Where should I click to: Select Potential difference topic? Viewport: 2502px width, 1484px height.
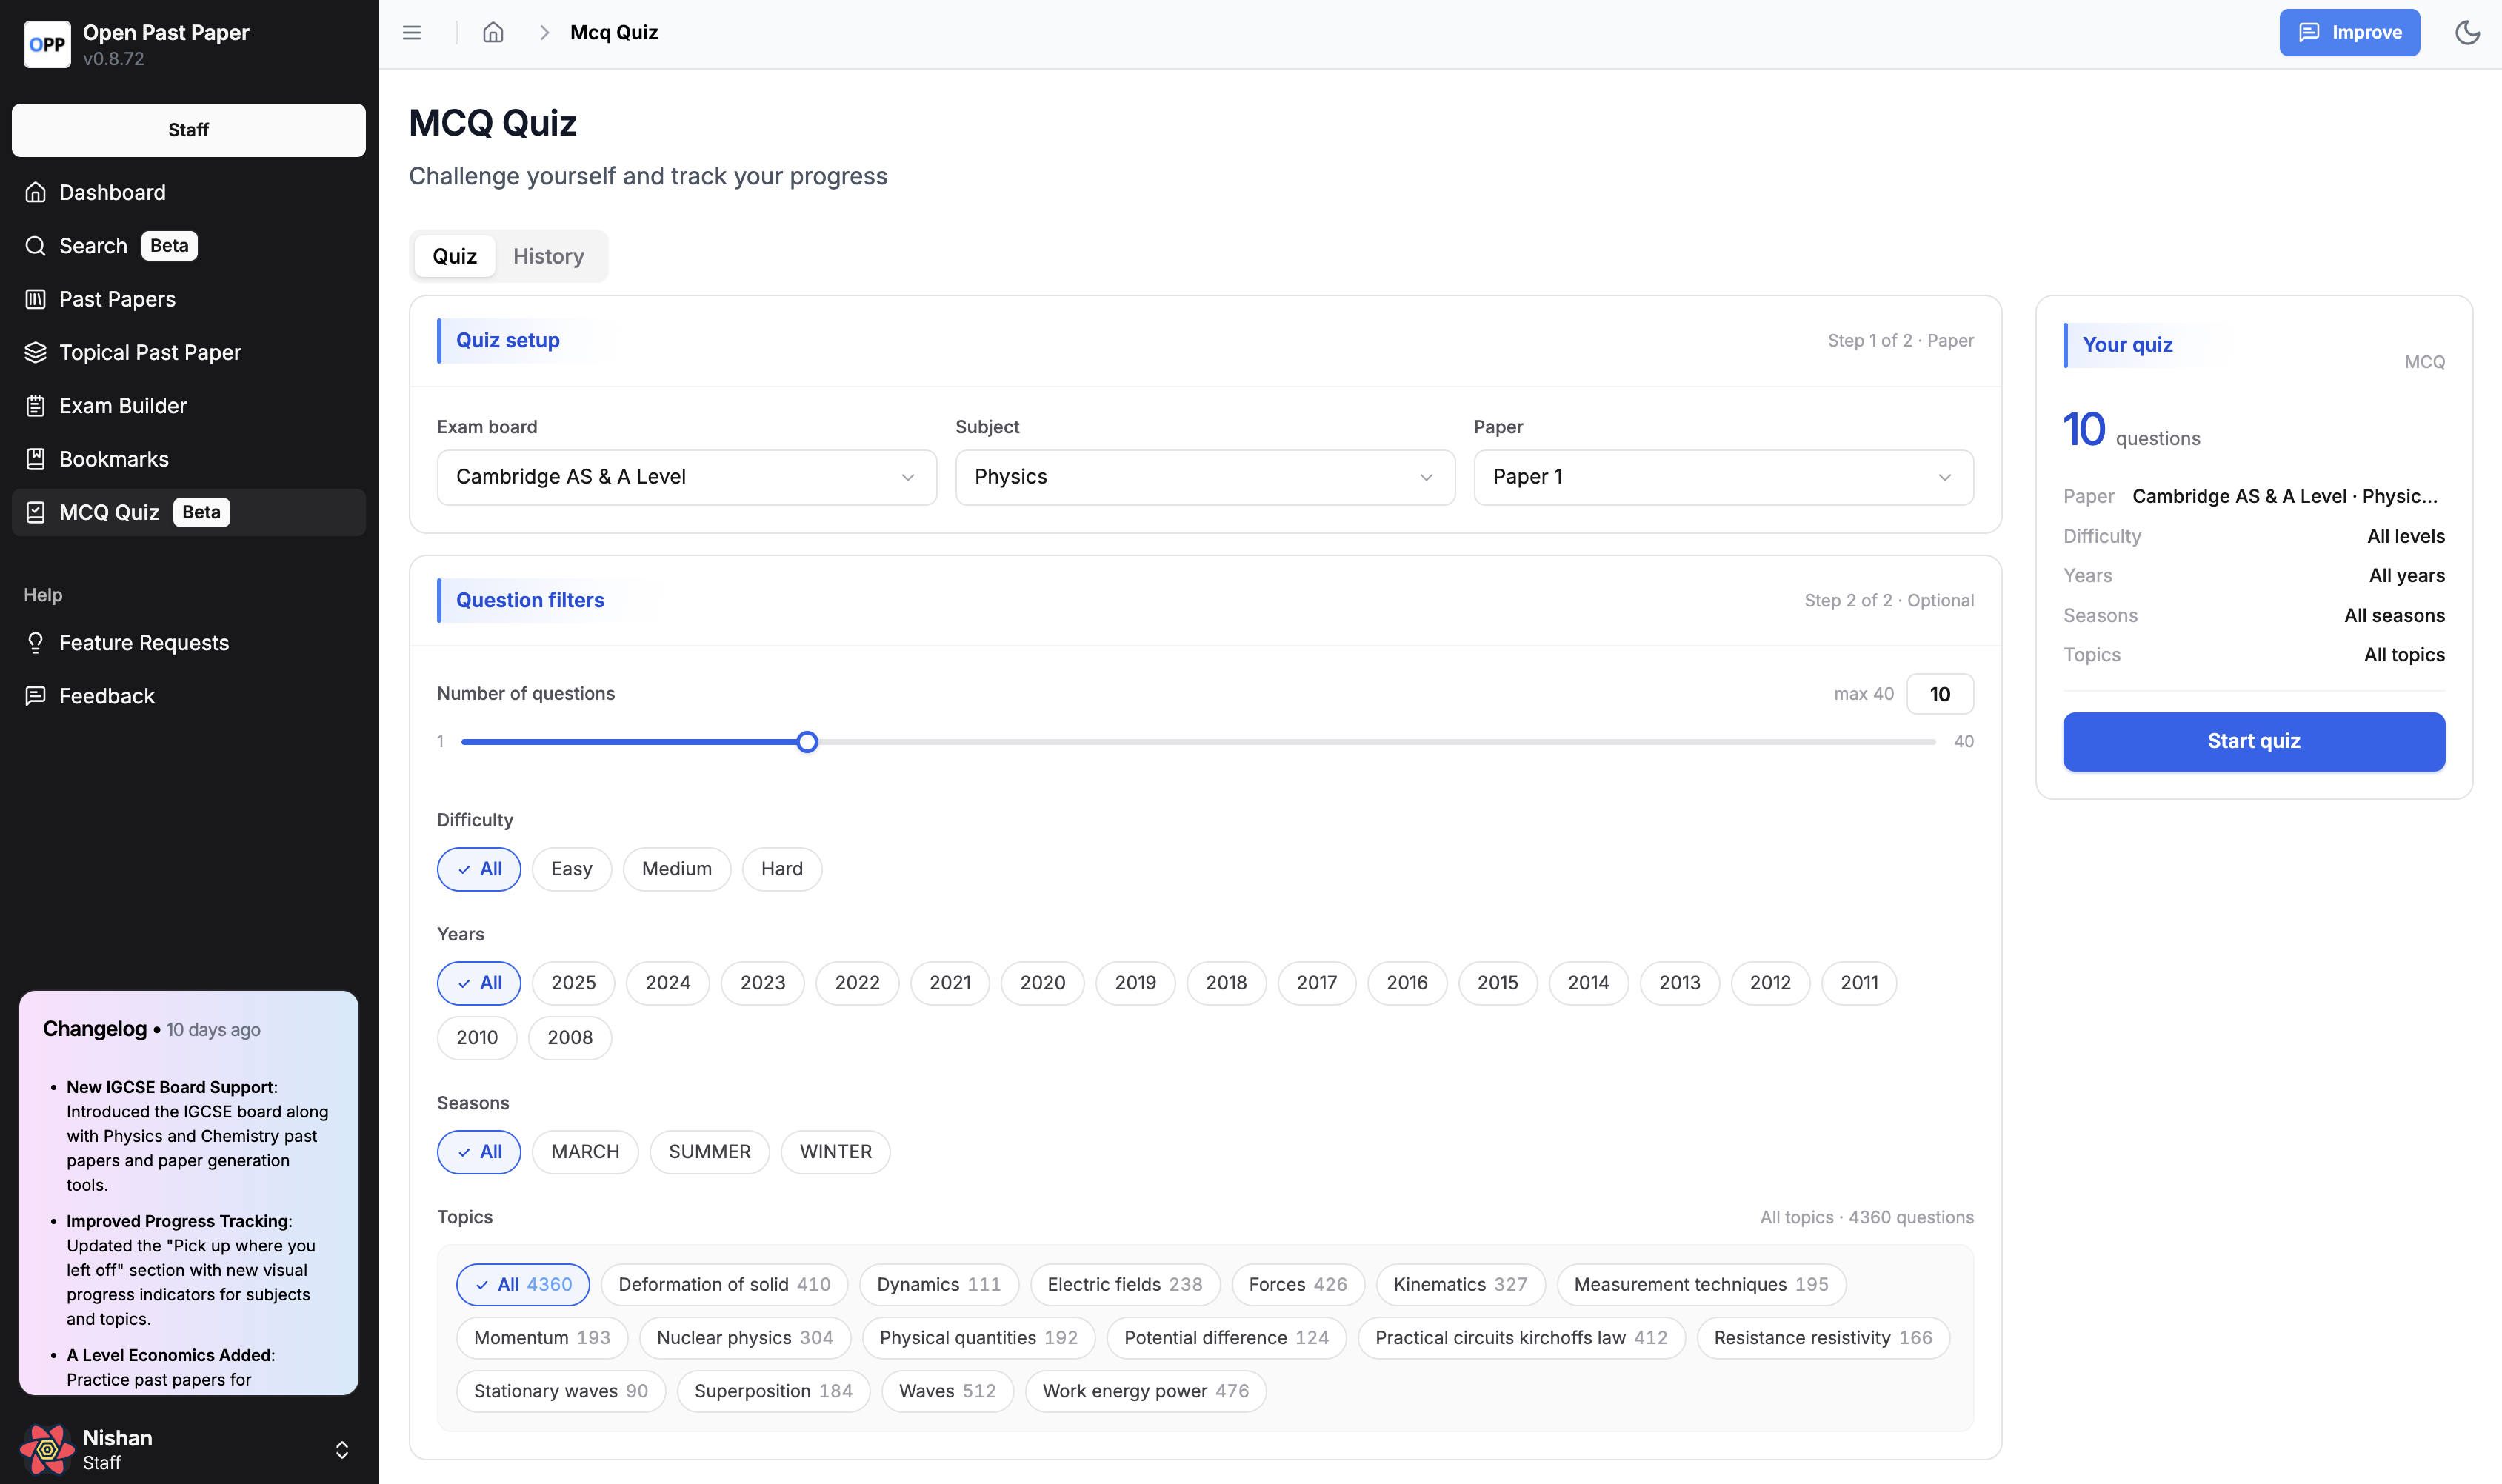pyautogui.click(x=1227, y=1338)
